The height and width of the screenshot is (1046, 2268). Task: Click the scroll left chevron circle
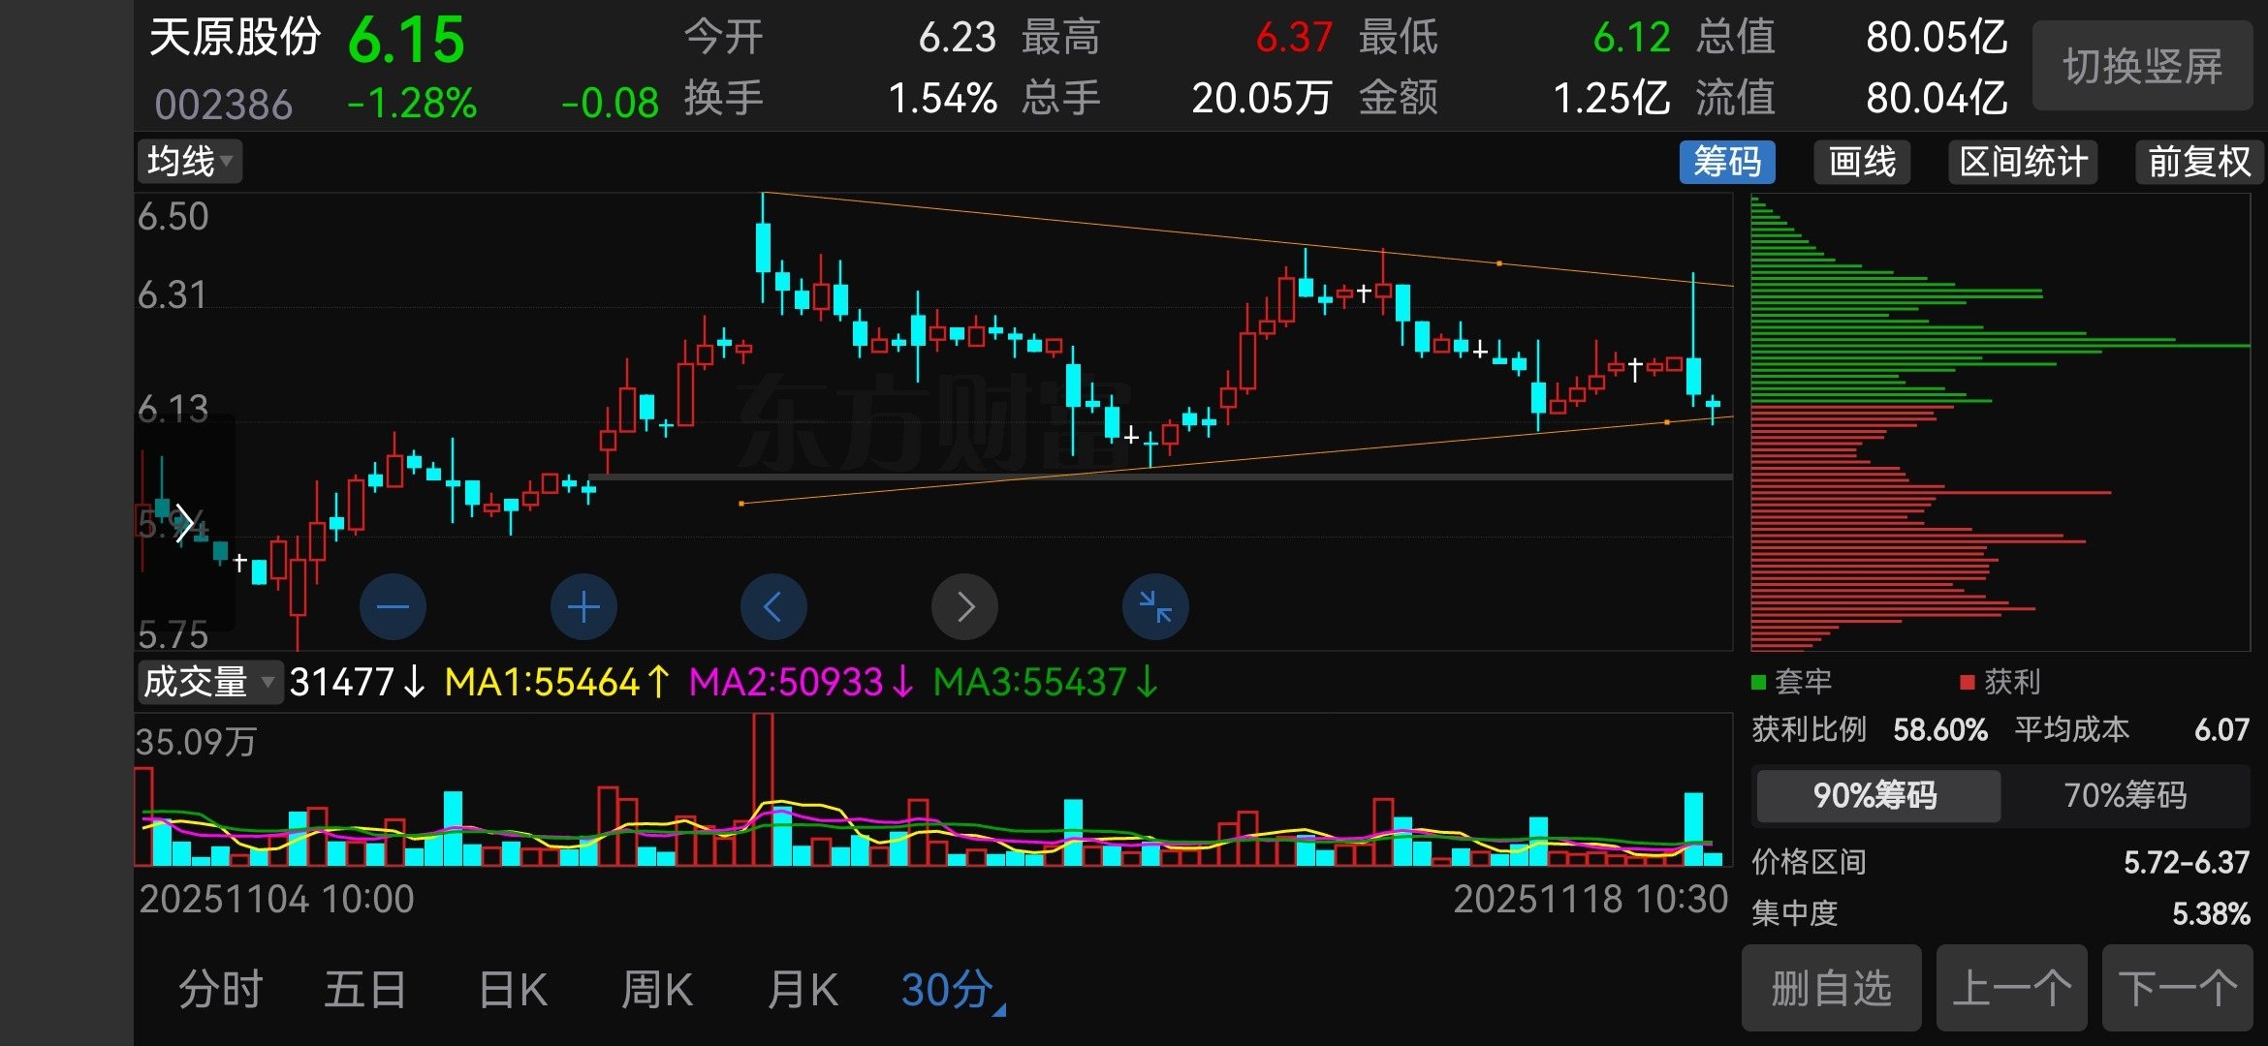773,607
